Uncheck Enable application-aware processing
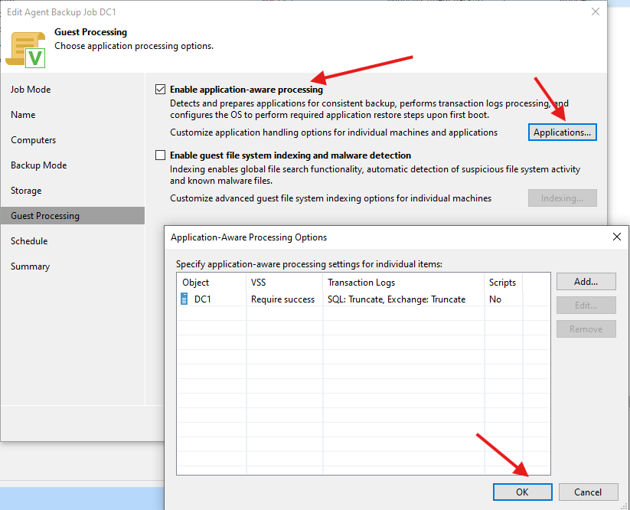 (160, 90)
